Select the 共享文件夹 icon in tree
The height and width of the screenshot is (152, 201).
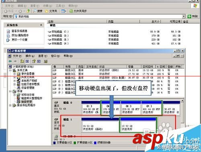[18, 77]
